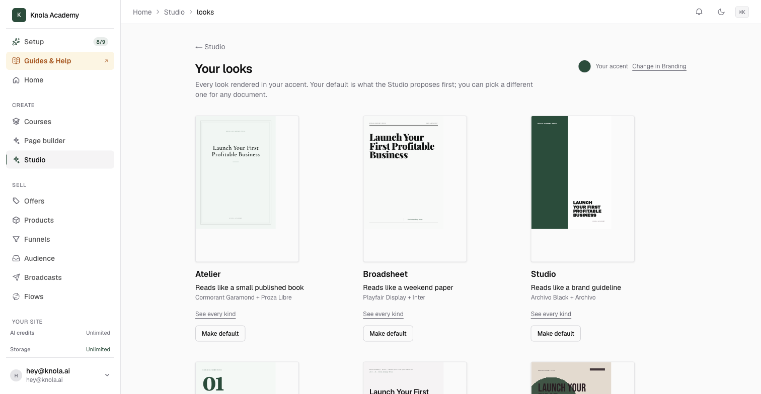
Task: Click 'Playfair Display + Inter' font text
Action: coord(394,298)
